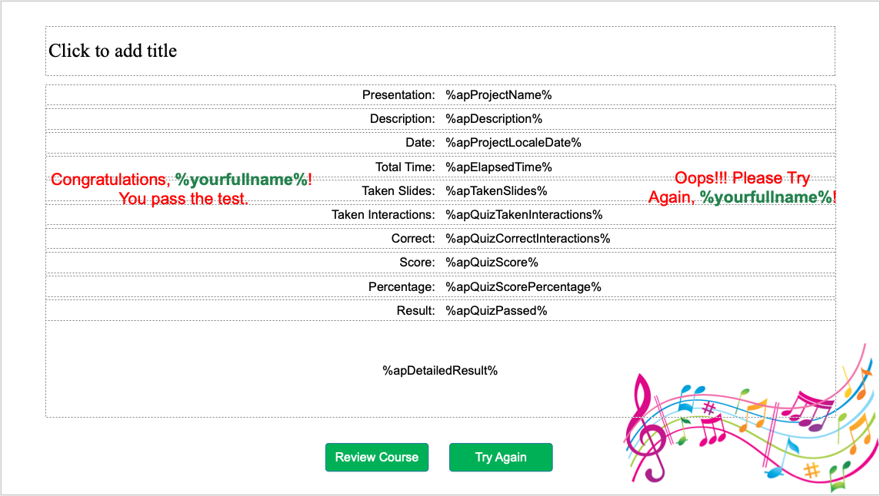Click the Review Course button
This screenshot has height=496, width=880.
pos(376,457)
